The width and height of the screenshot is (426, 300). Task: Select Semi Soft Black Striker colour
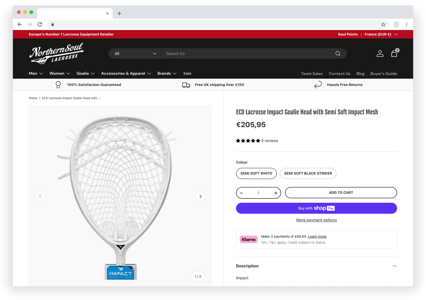tap(308, 173)
